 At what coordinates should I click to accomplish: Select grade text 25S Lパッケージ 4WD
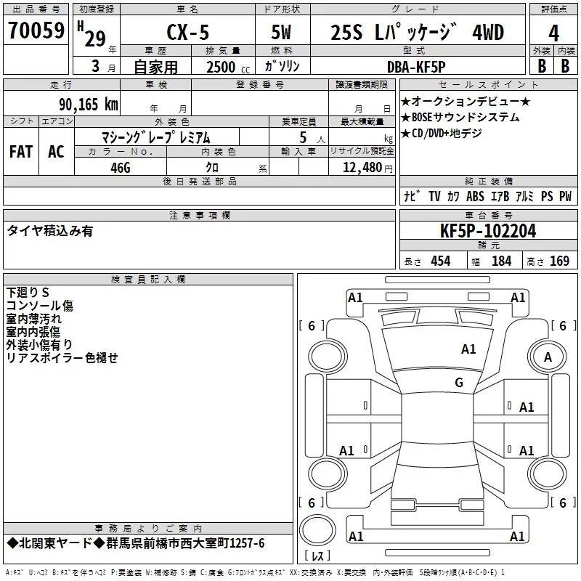point(417,32)
